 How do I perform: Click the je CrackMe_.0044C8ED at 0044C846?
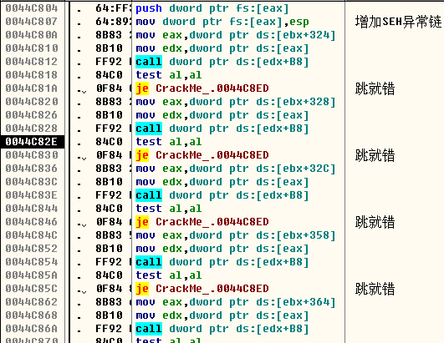(x=202, y=222)
